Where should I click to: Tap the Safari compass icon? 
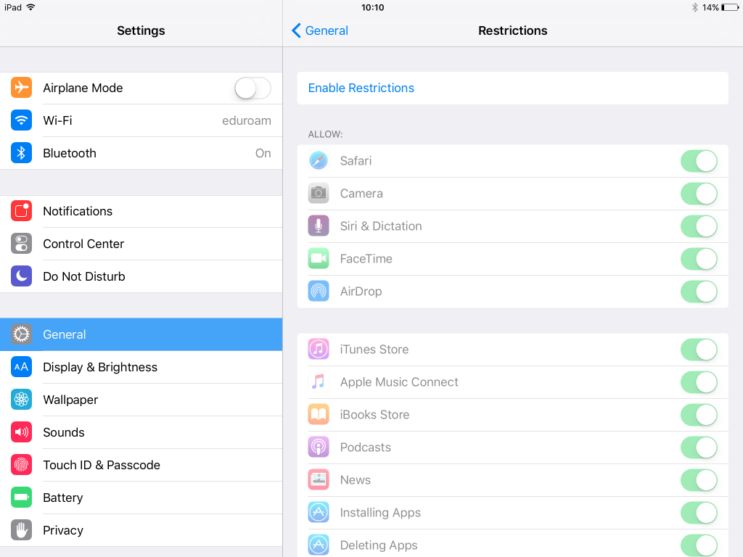(319, 160)
